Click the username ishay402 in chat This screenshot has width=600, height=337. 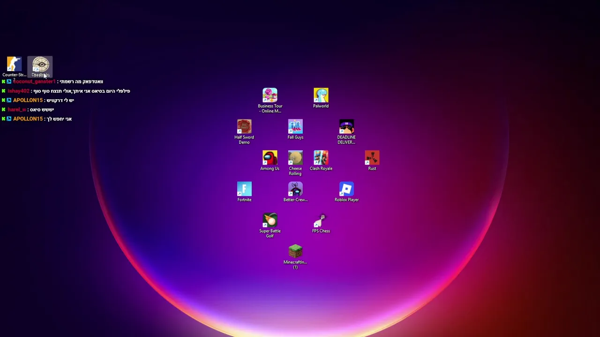(18, 91)
